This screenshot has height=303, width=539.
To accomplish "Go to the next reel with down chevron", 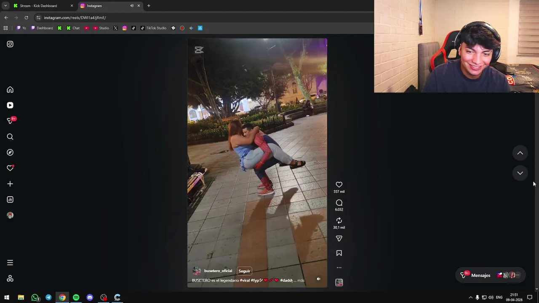I will click(x=520, y=173).
